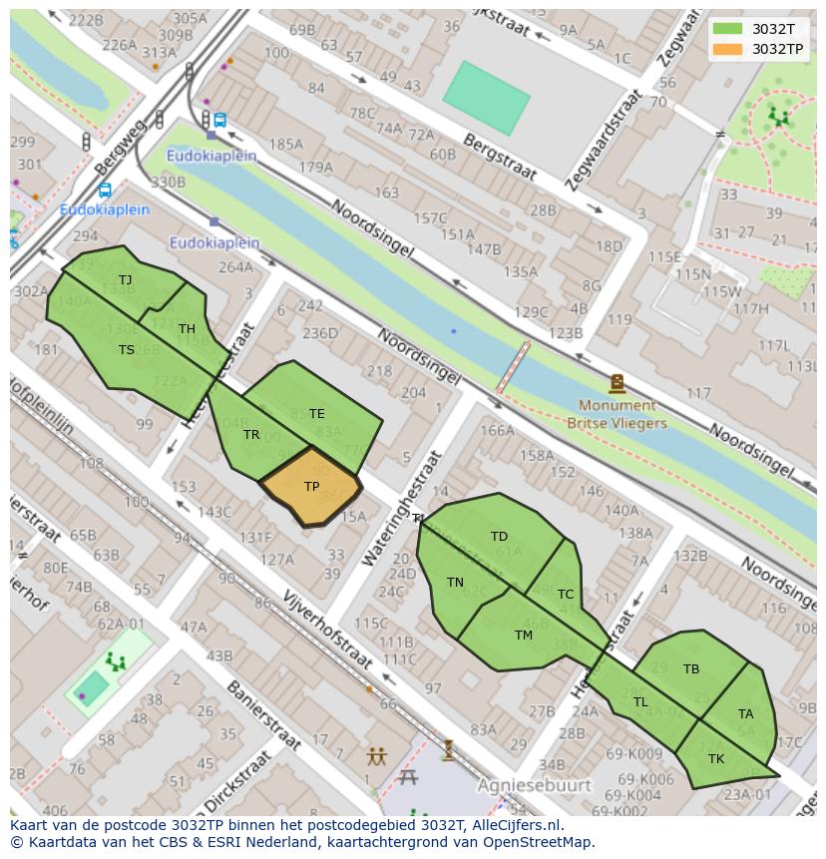Click the Agniesebuurt neighbourhood label
This screenshot has width=826, height=859.
pyautogui.click(x=534, y=785)
